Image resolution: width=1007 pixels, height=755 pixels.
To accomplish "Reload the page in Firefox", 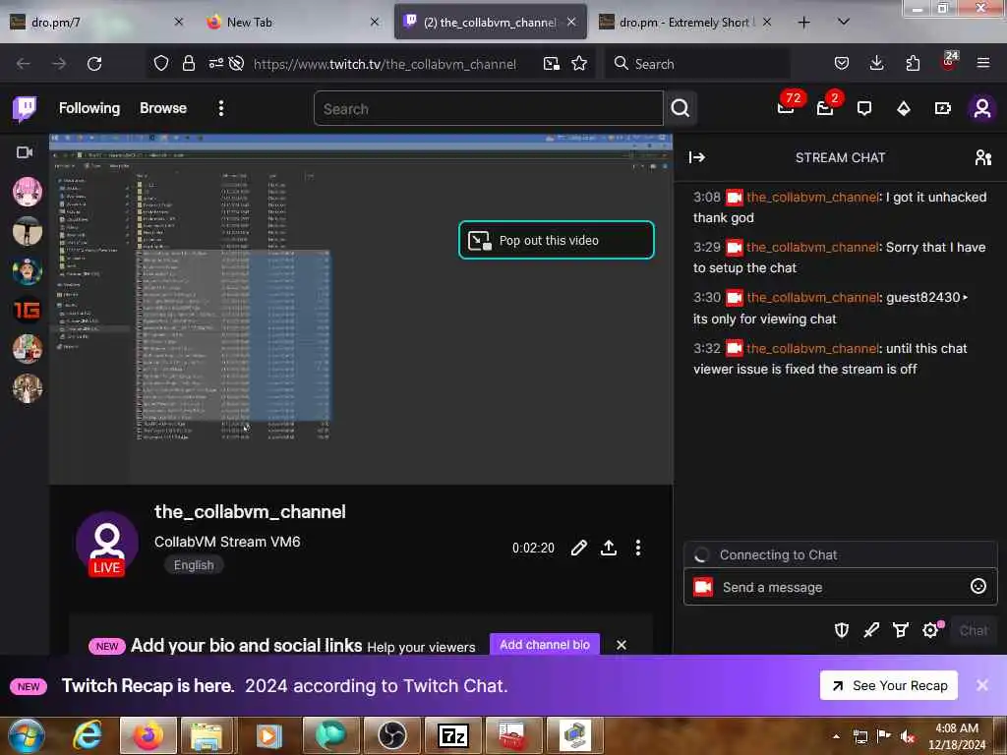I will coord(94,64).
